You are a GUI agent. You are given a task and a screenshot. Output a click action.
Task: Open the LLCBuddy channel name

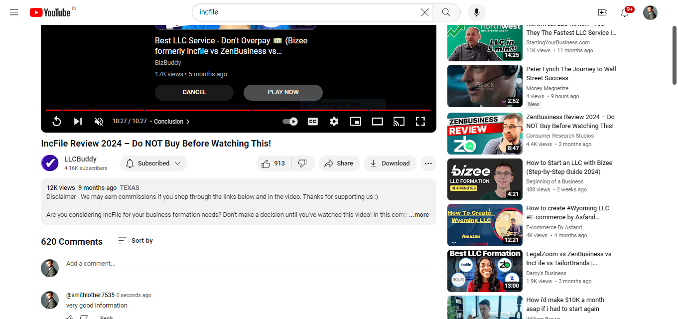point(80,159)
